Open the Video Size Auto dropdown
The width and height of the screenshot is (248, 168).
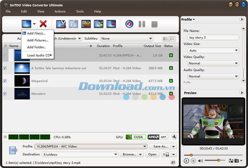click(213, 50)
